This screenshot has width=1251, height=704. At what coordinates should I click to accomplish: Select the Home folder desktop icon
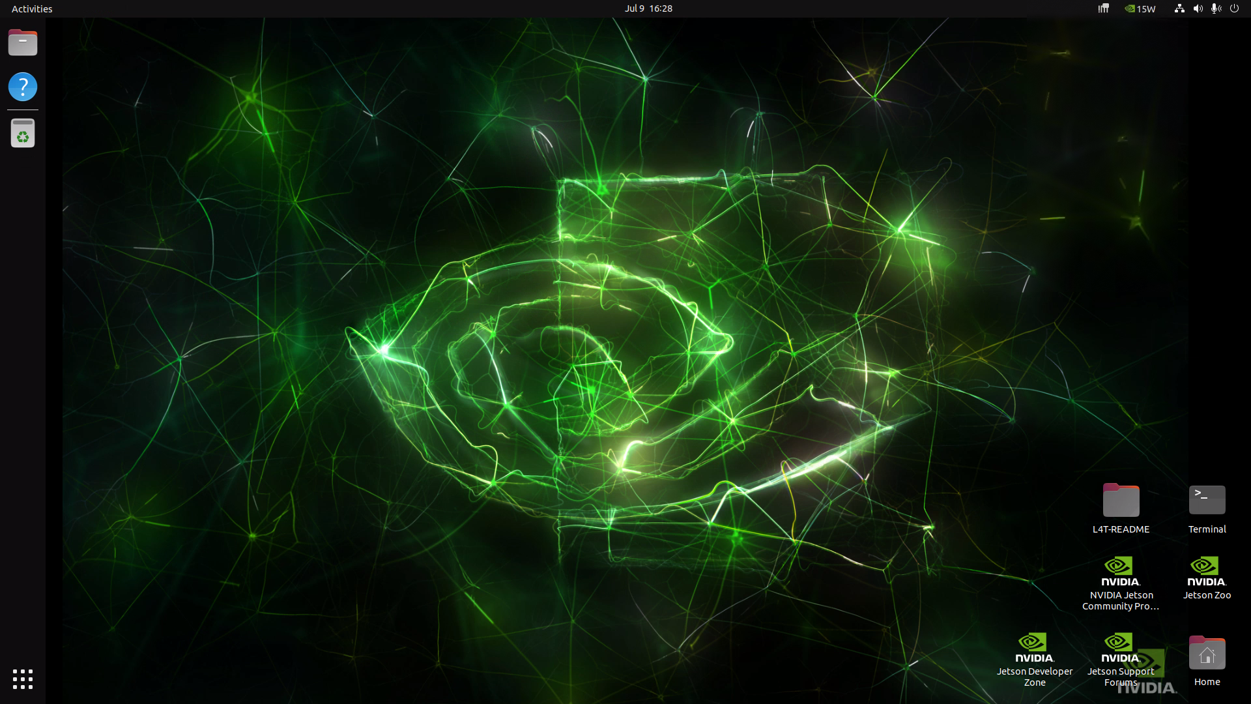(x=1207, y=661)
